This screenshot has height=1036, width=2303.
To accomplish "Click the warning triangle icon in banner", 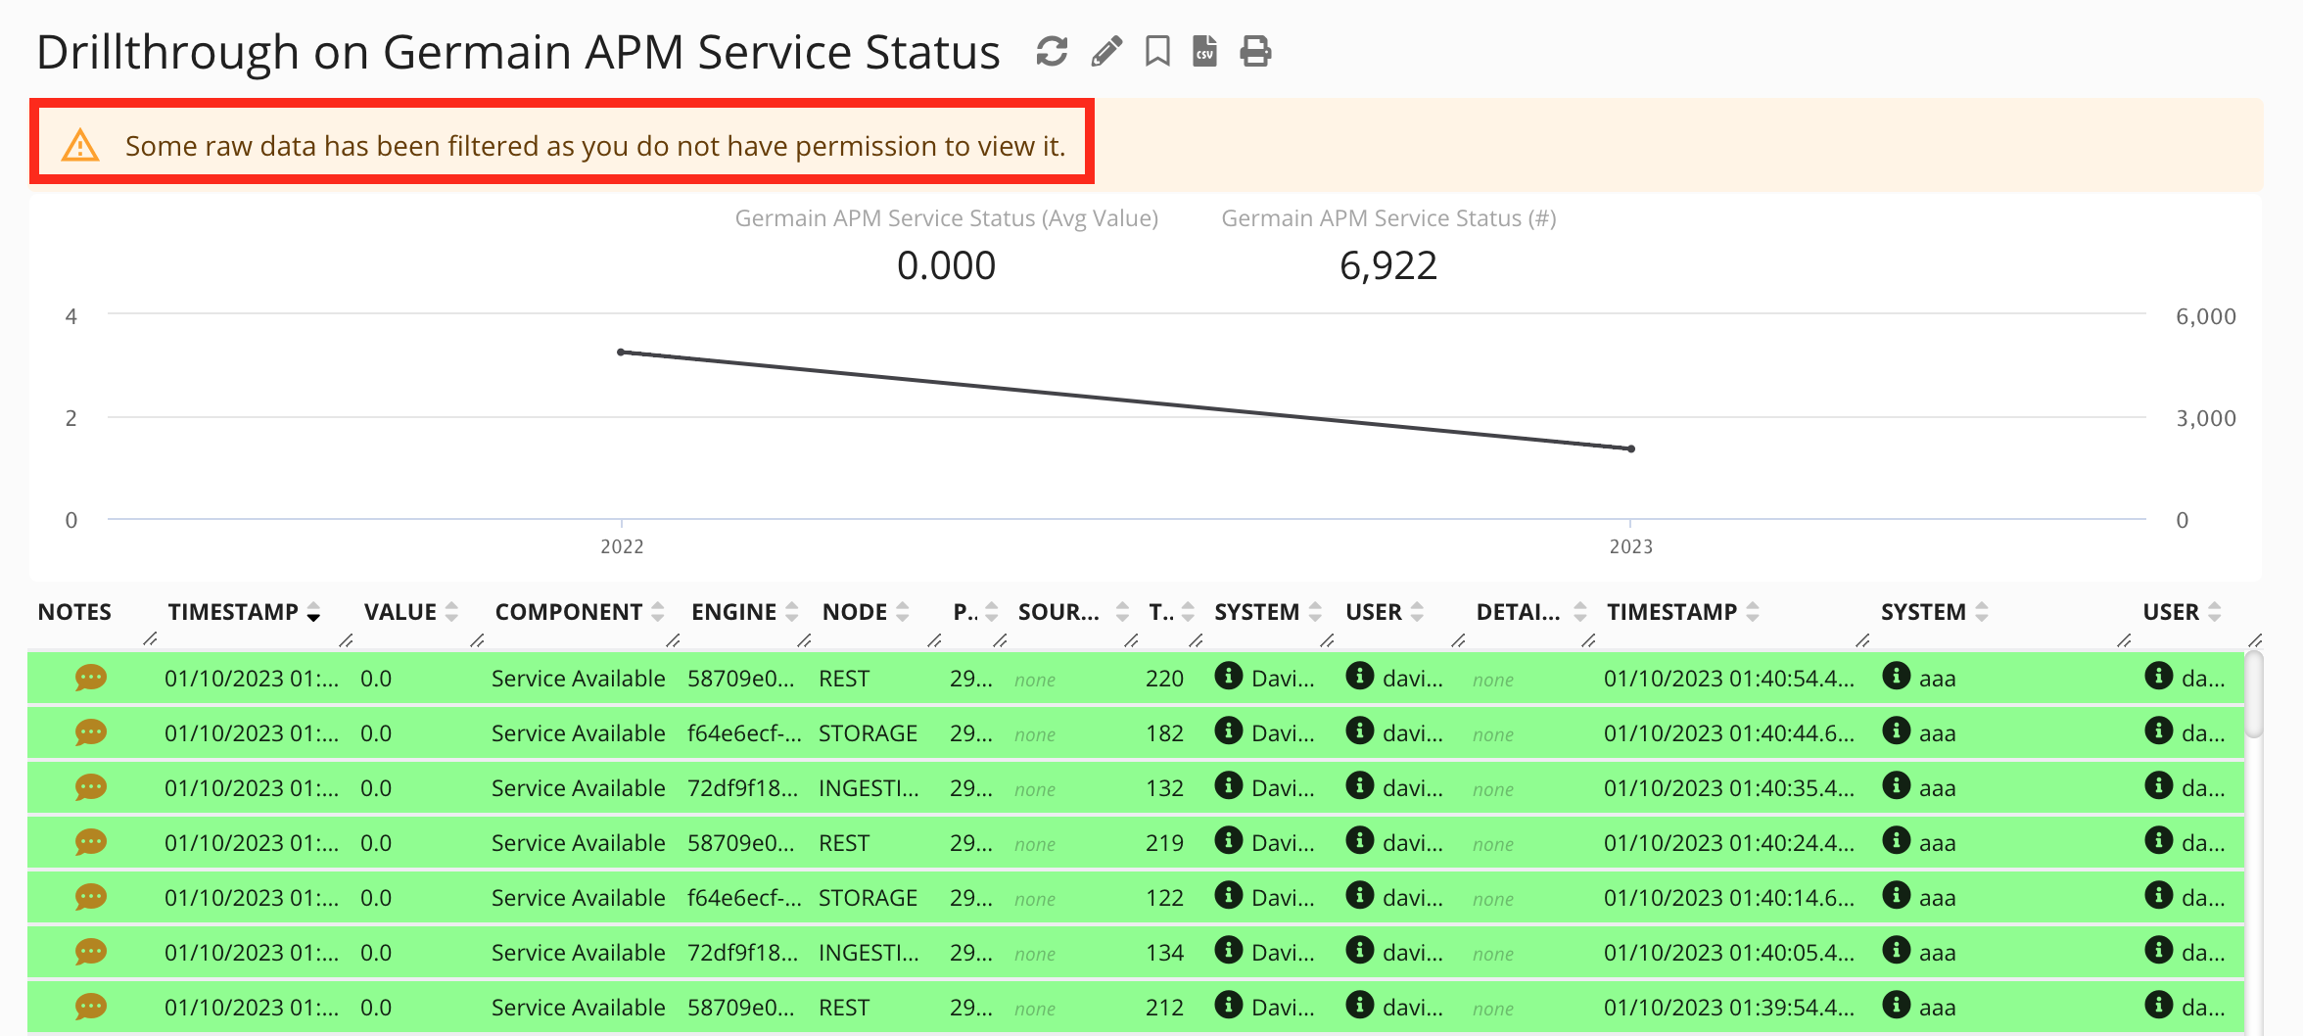I will [x=80, y=146].
